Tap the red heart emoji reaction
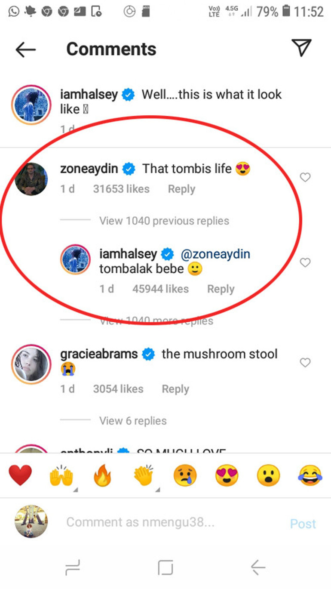 [20, 475]
